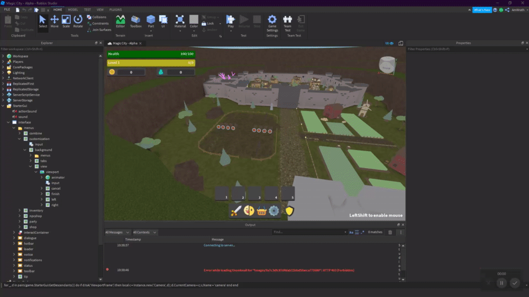Expand the inventory node
529x297 pixels.
pos(20,210)
